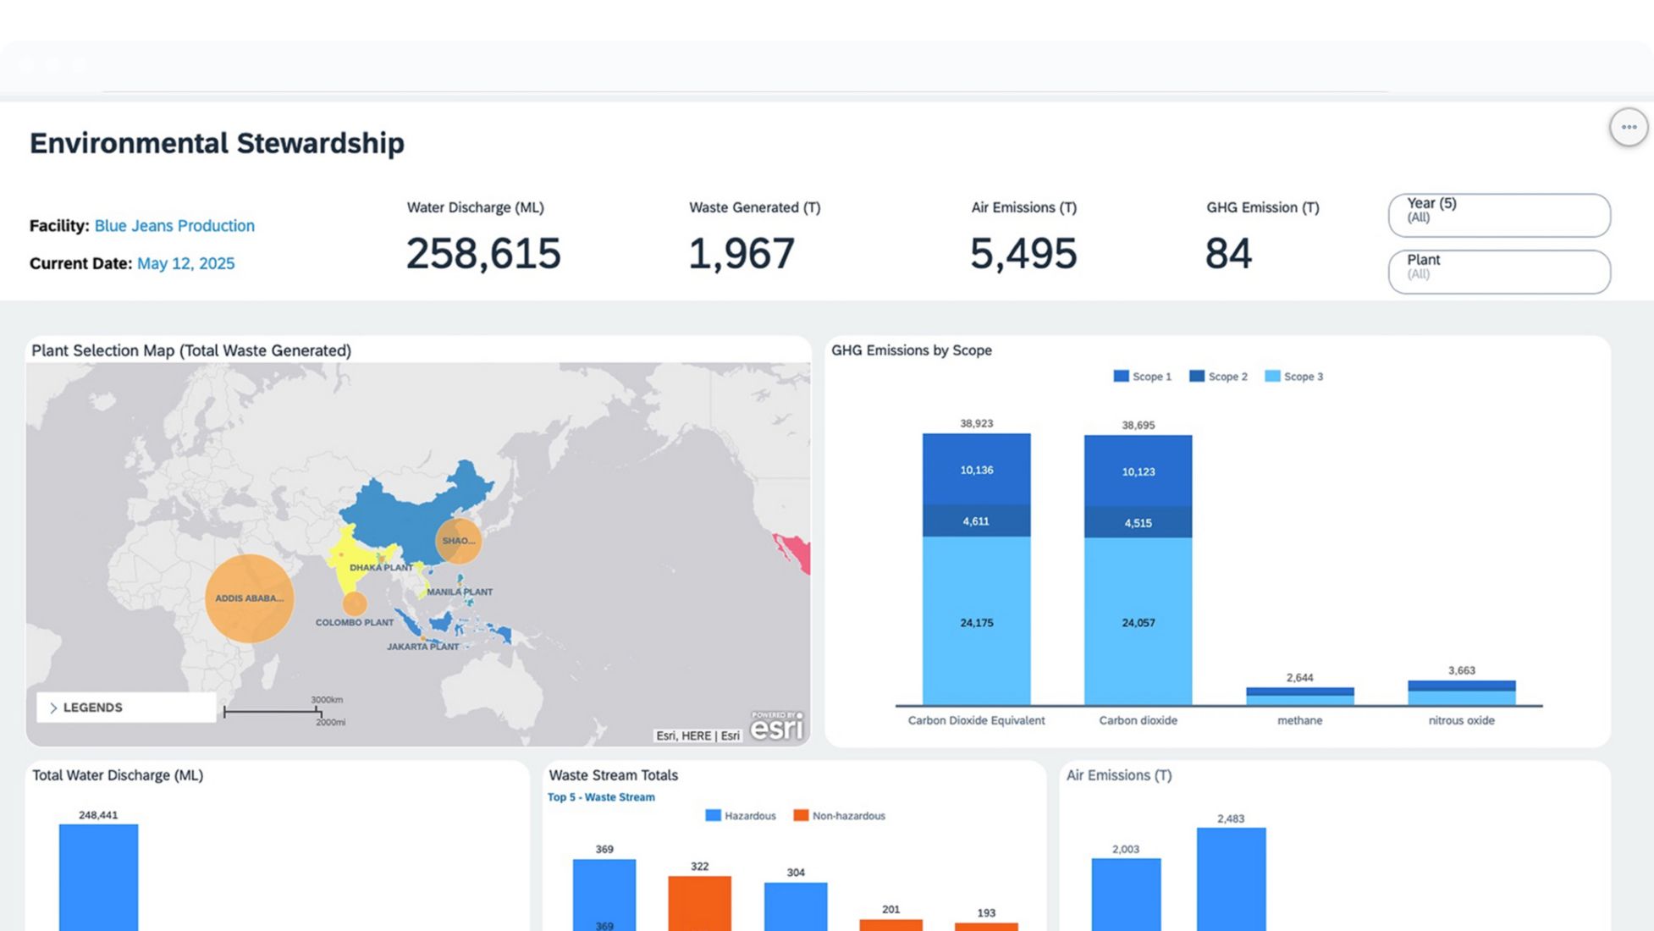Toggle Scope 1 legend swatch

click(1121, 377)
